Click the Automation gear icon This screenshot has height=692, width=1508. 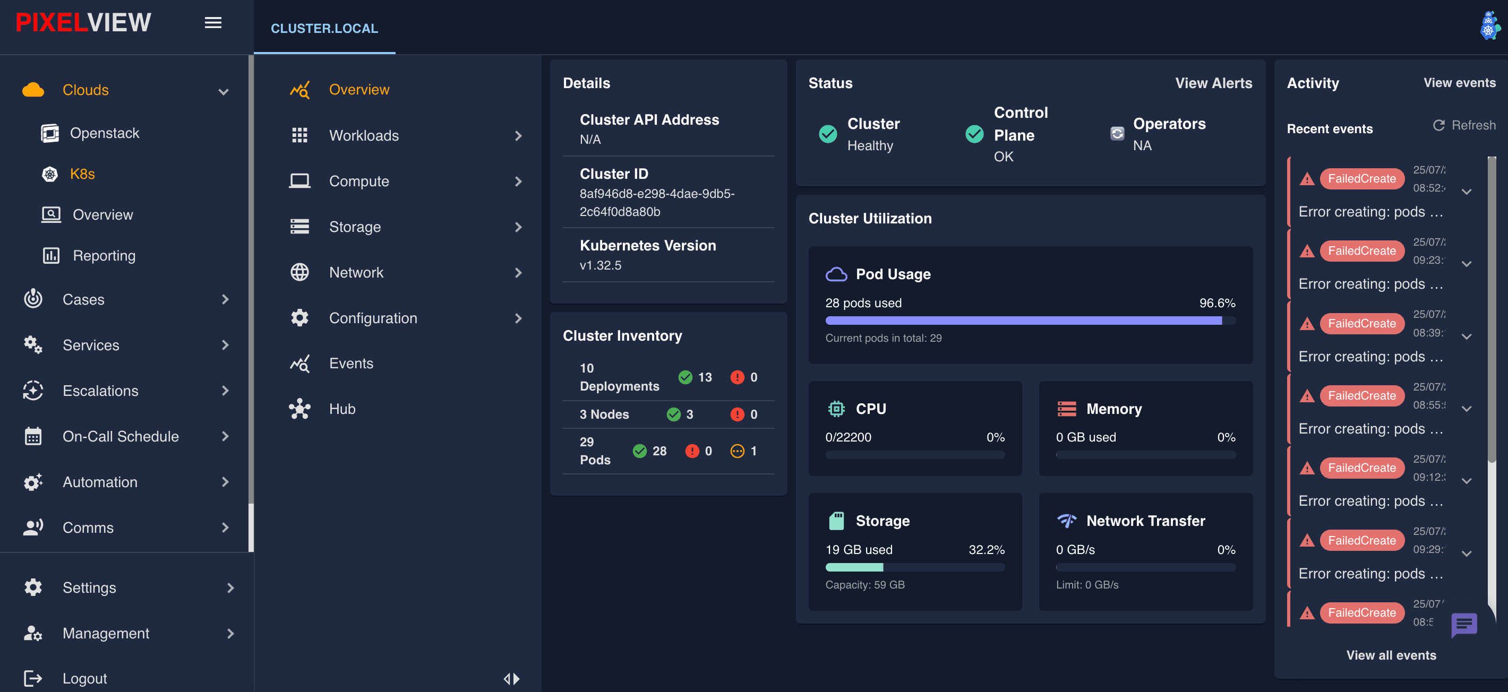(33, 482)
